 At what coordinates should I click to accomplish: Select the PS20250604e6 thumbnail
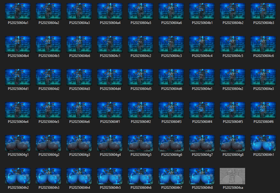pyautogui.click(x=79, y=110)
